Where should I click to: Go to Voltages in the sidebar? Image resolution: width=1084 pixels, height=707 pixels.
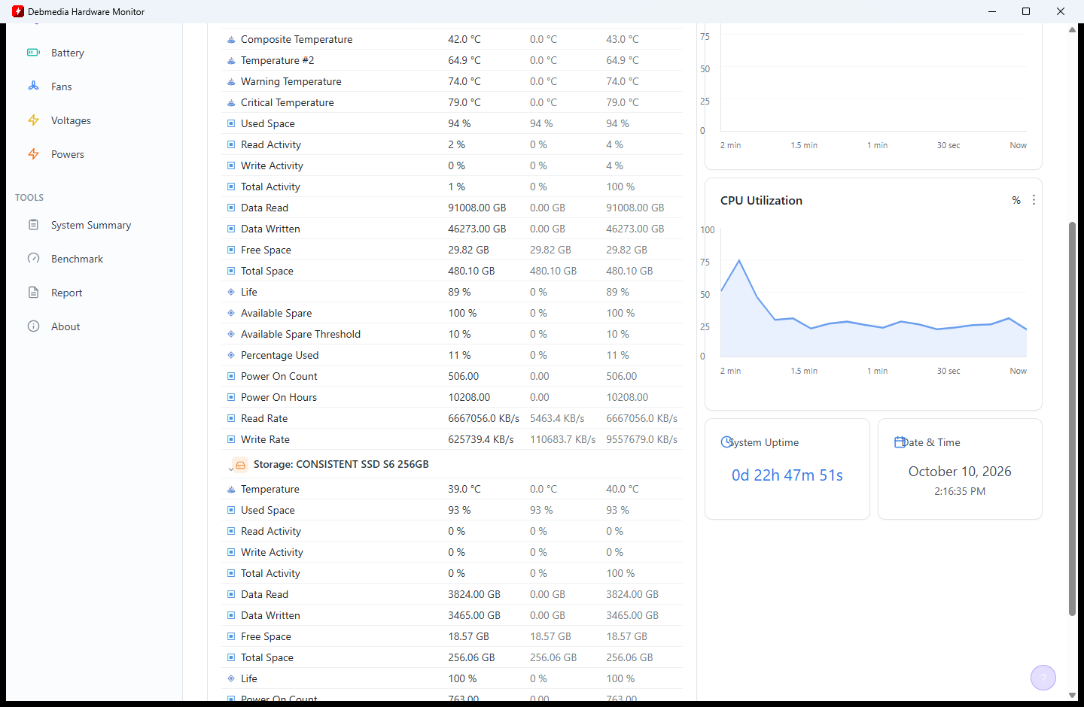point(71,120)
